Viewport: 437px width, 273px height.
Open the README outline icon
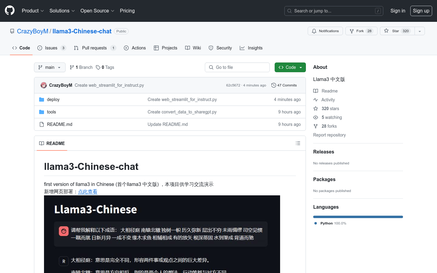298,143
